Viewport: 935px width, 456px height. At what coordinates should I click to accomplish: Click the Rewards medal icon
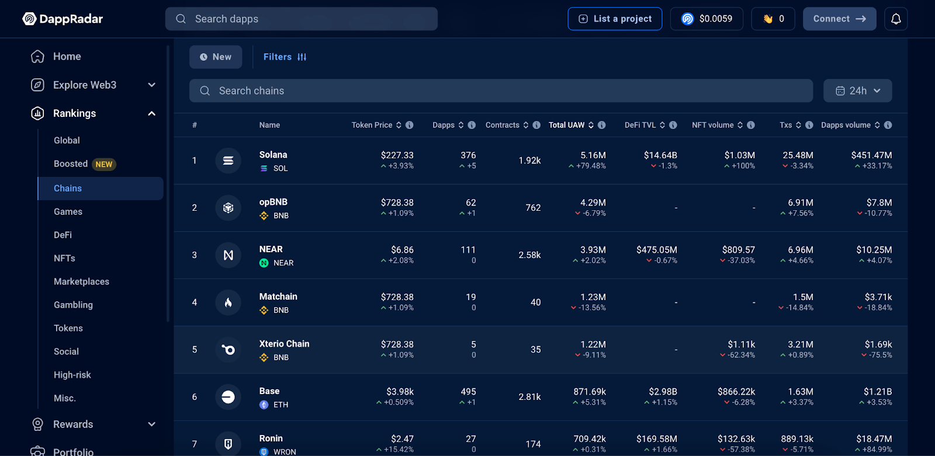click(x=37, y=424)
